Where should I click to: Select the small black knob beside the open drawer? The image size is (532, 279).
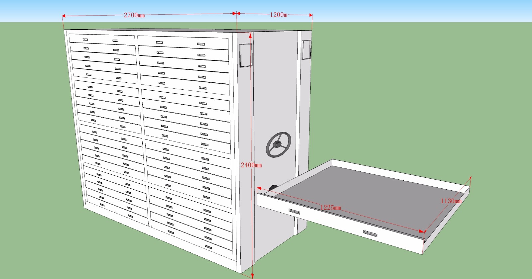click(273, 188)
